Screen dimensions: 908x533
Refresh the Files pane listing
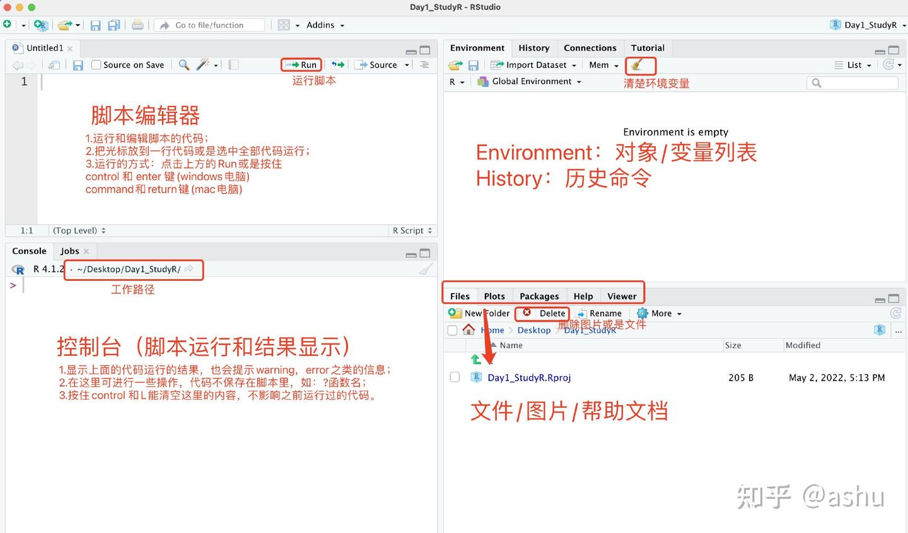click(895, 313)
